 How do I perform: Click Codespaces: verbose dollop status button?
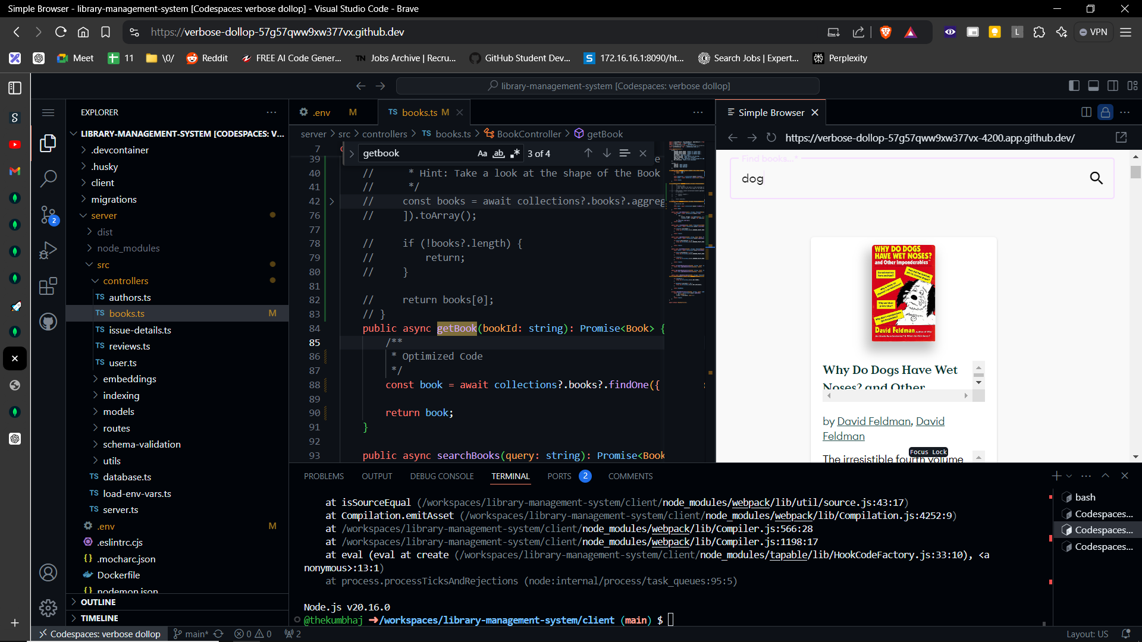pos(99,634)
